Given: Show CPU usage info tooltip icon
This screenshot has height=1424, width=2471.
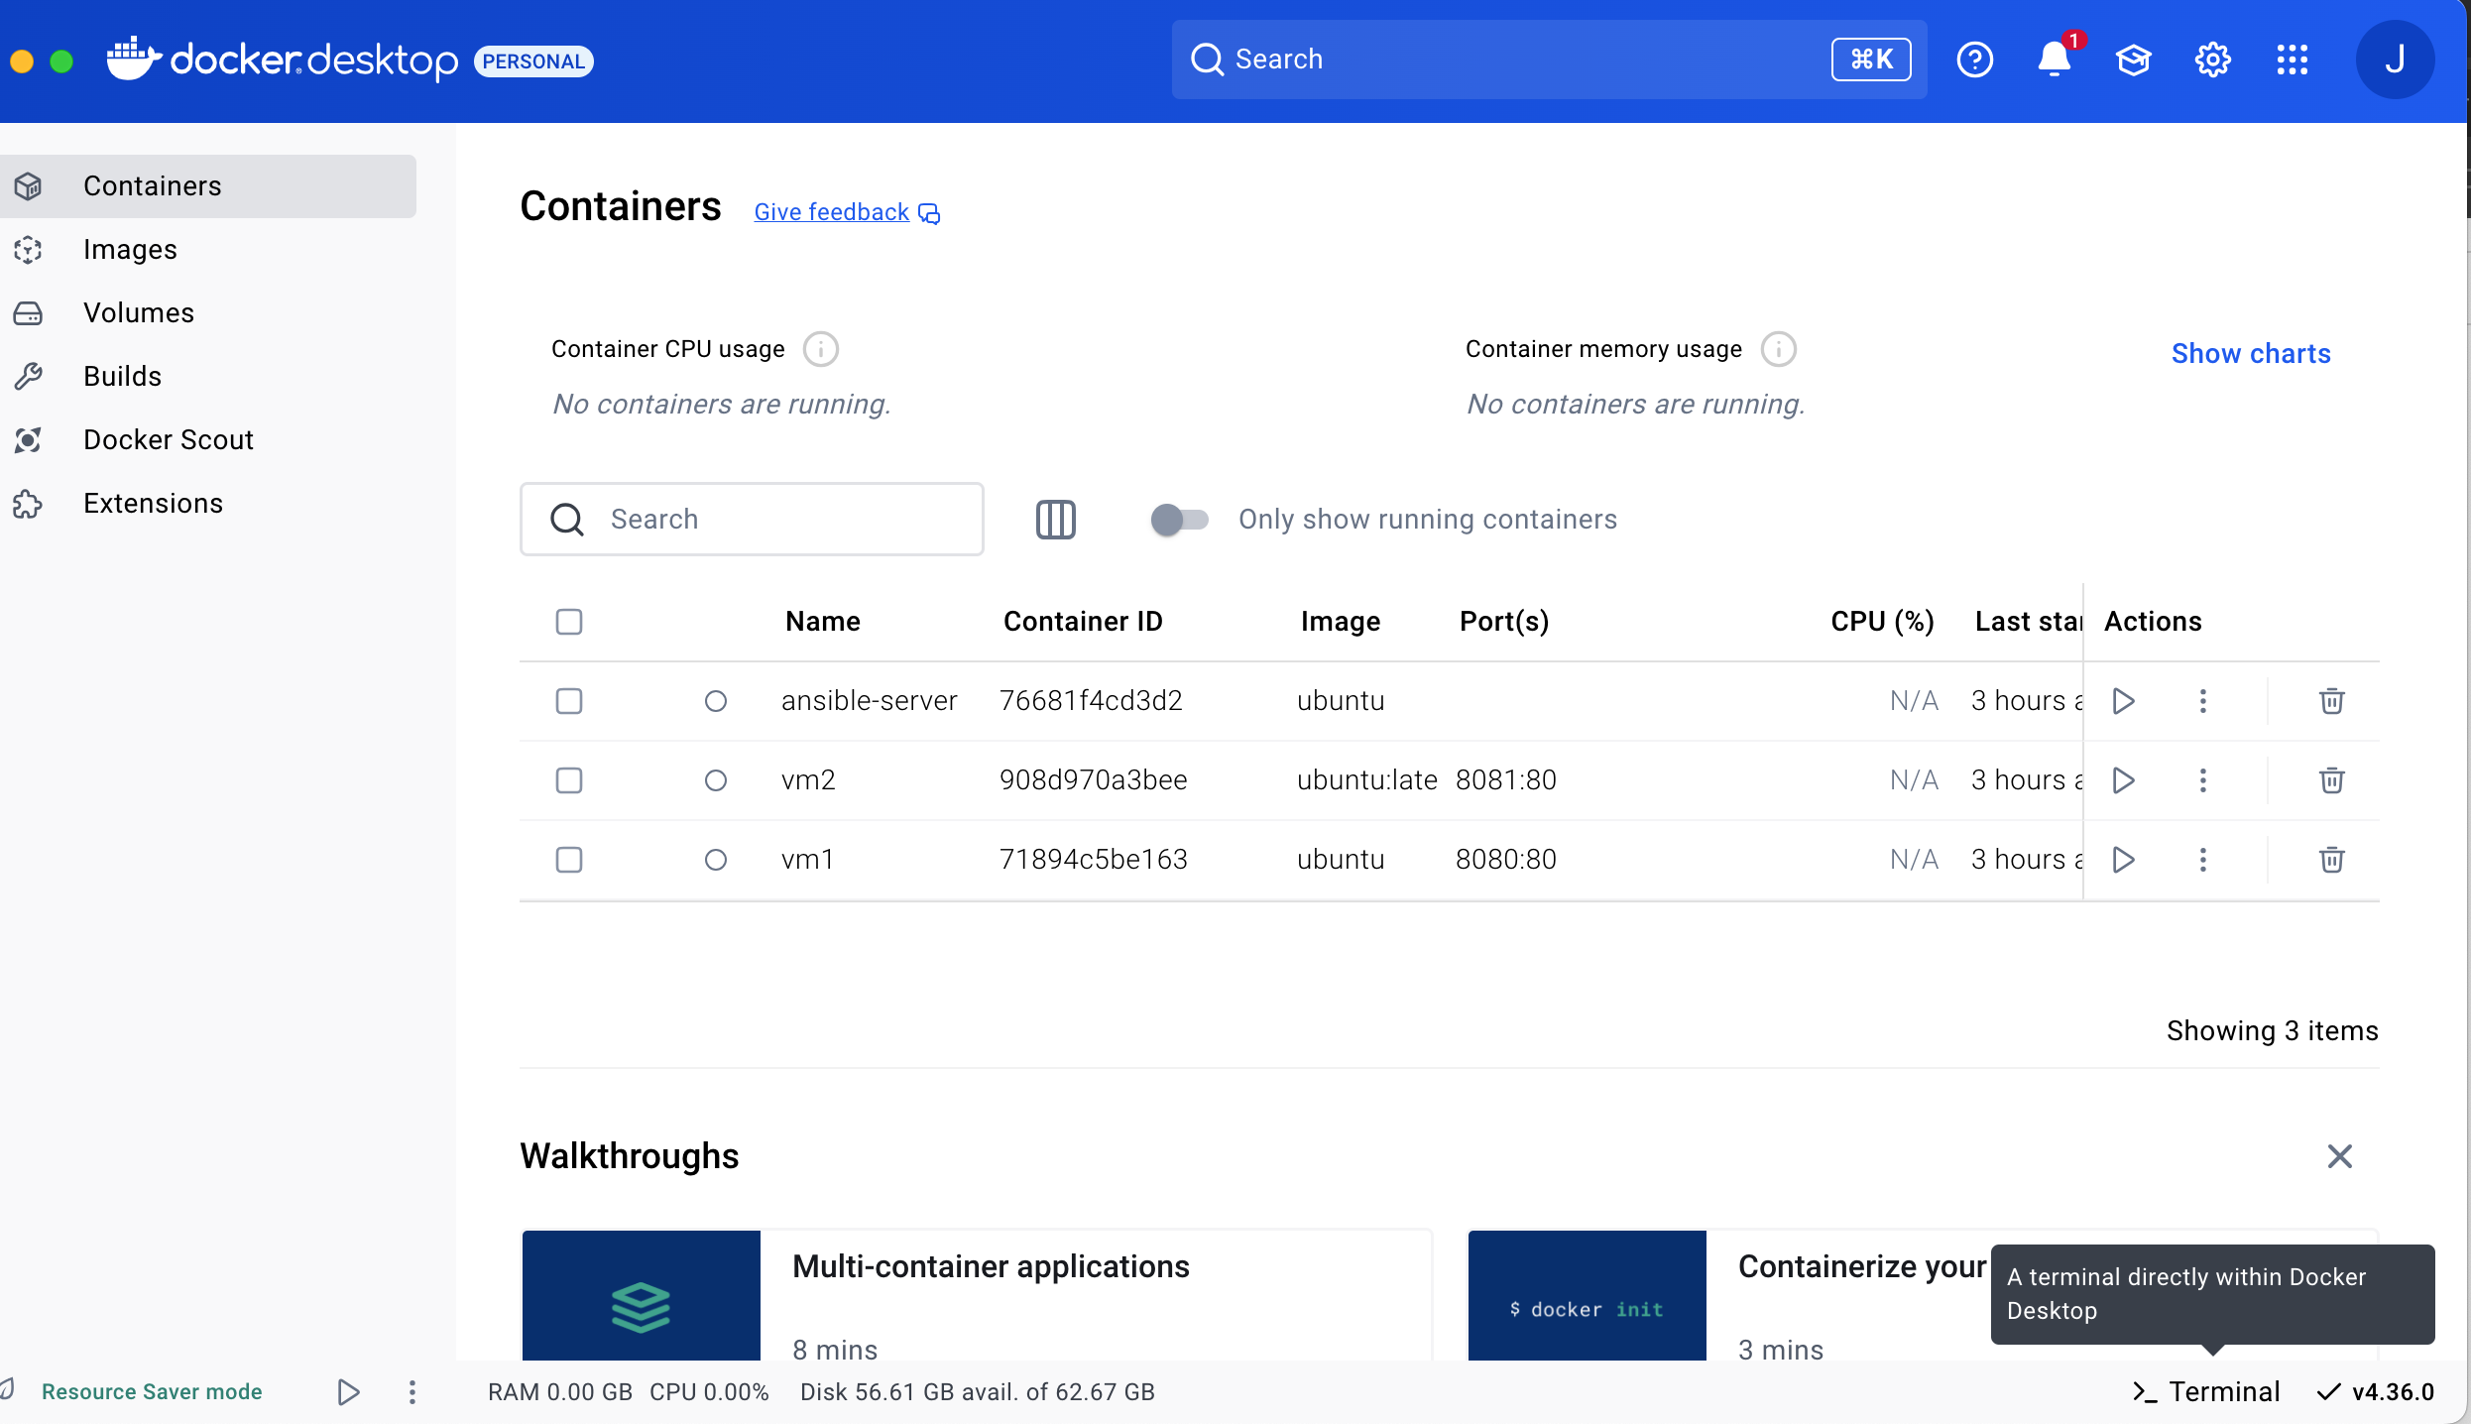Looking at the screenshot, I should point(820,349).
